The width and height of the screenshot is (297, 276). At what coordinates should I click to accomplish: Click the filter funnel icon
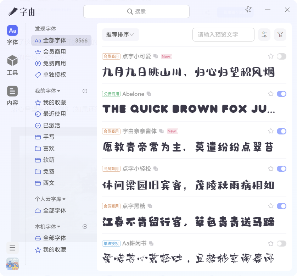coord(280,35)
